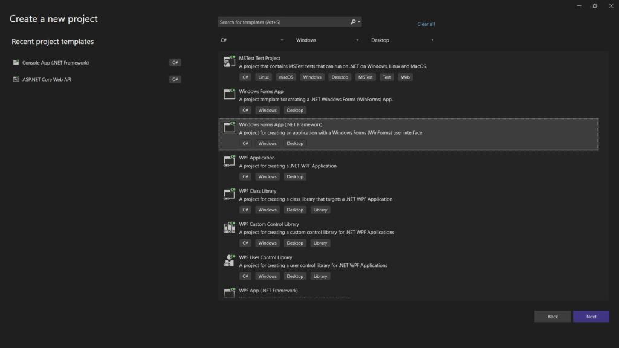619x348 pixels.
Task: Open the Desktop project type dropdown
Action: (402, 40)
